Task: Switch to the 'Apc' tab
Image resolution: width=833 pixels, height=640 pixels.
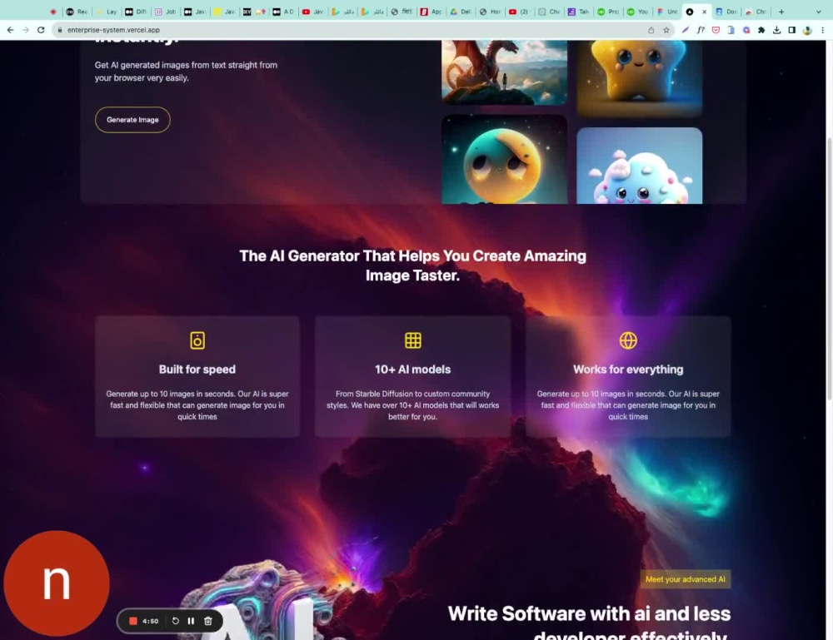Action: coord(431,12)
